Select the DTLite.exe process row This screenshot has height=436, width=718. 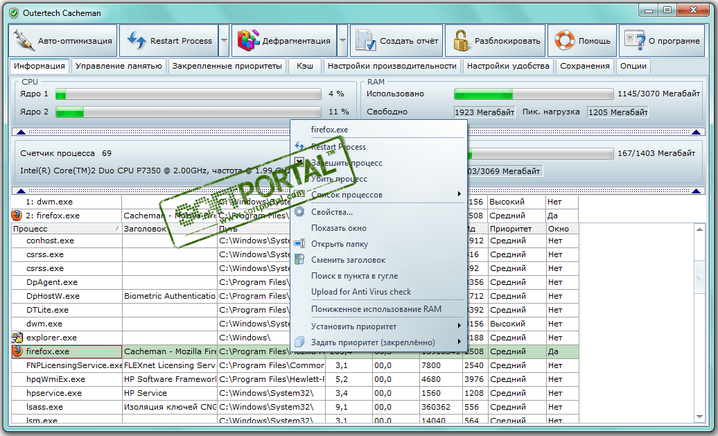(295, 310)
